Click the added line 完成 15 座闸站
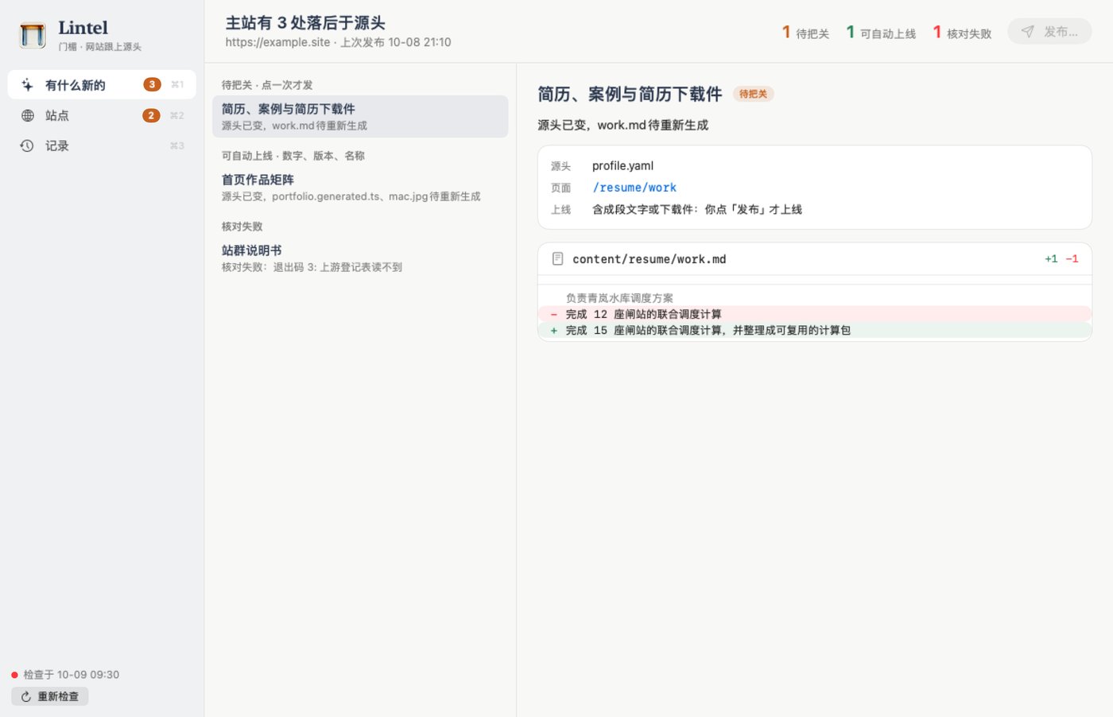This screenshot has width=1113, height=717. pyautogui.click(x=815, y=330)
